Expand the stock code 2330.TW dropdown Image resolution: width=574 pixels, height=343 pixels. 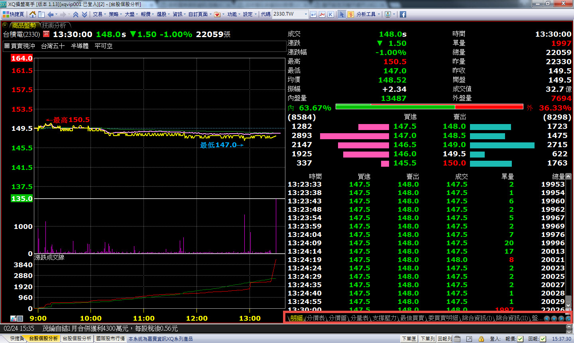(x=306, y=14)
